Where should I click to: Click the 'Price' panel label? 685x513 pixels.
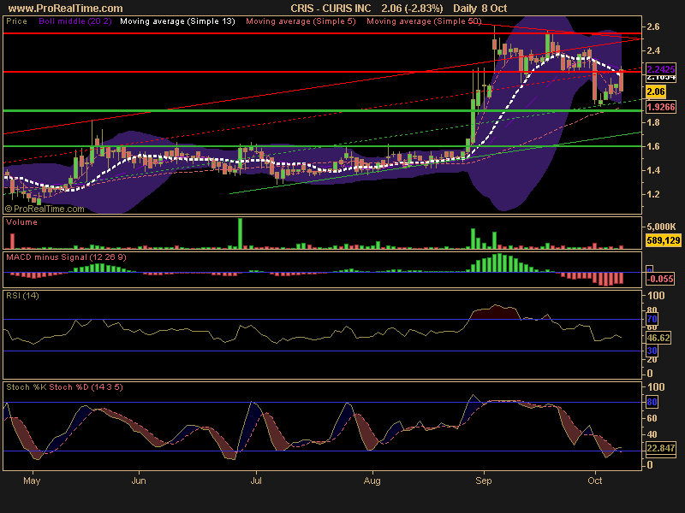point(16,21)
